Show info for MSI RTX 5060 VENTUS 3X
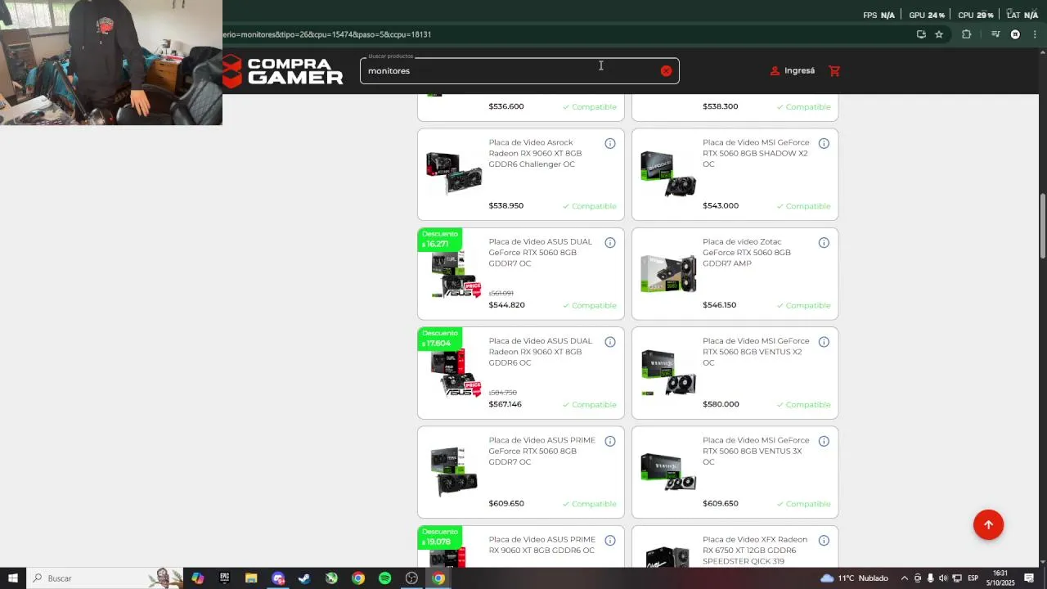The image size is (1047, 589). (824, 442)
